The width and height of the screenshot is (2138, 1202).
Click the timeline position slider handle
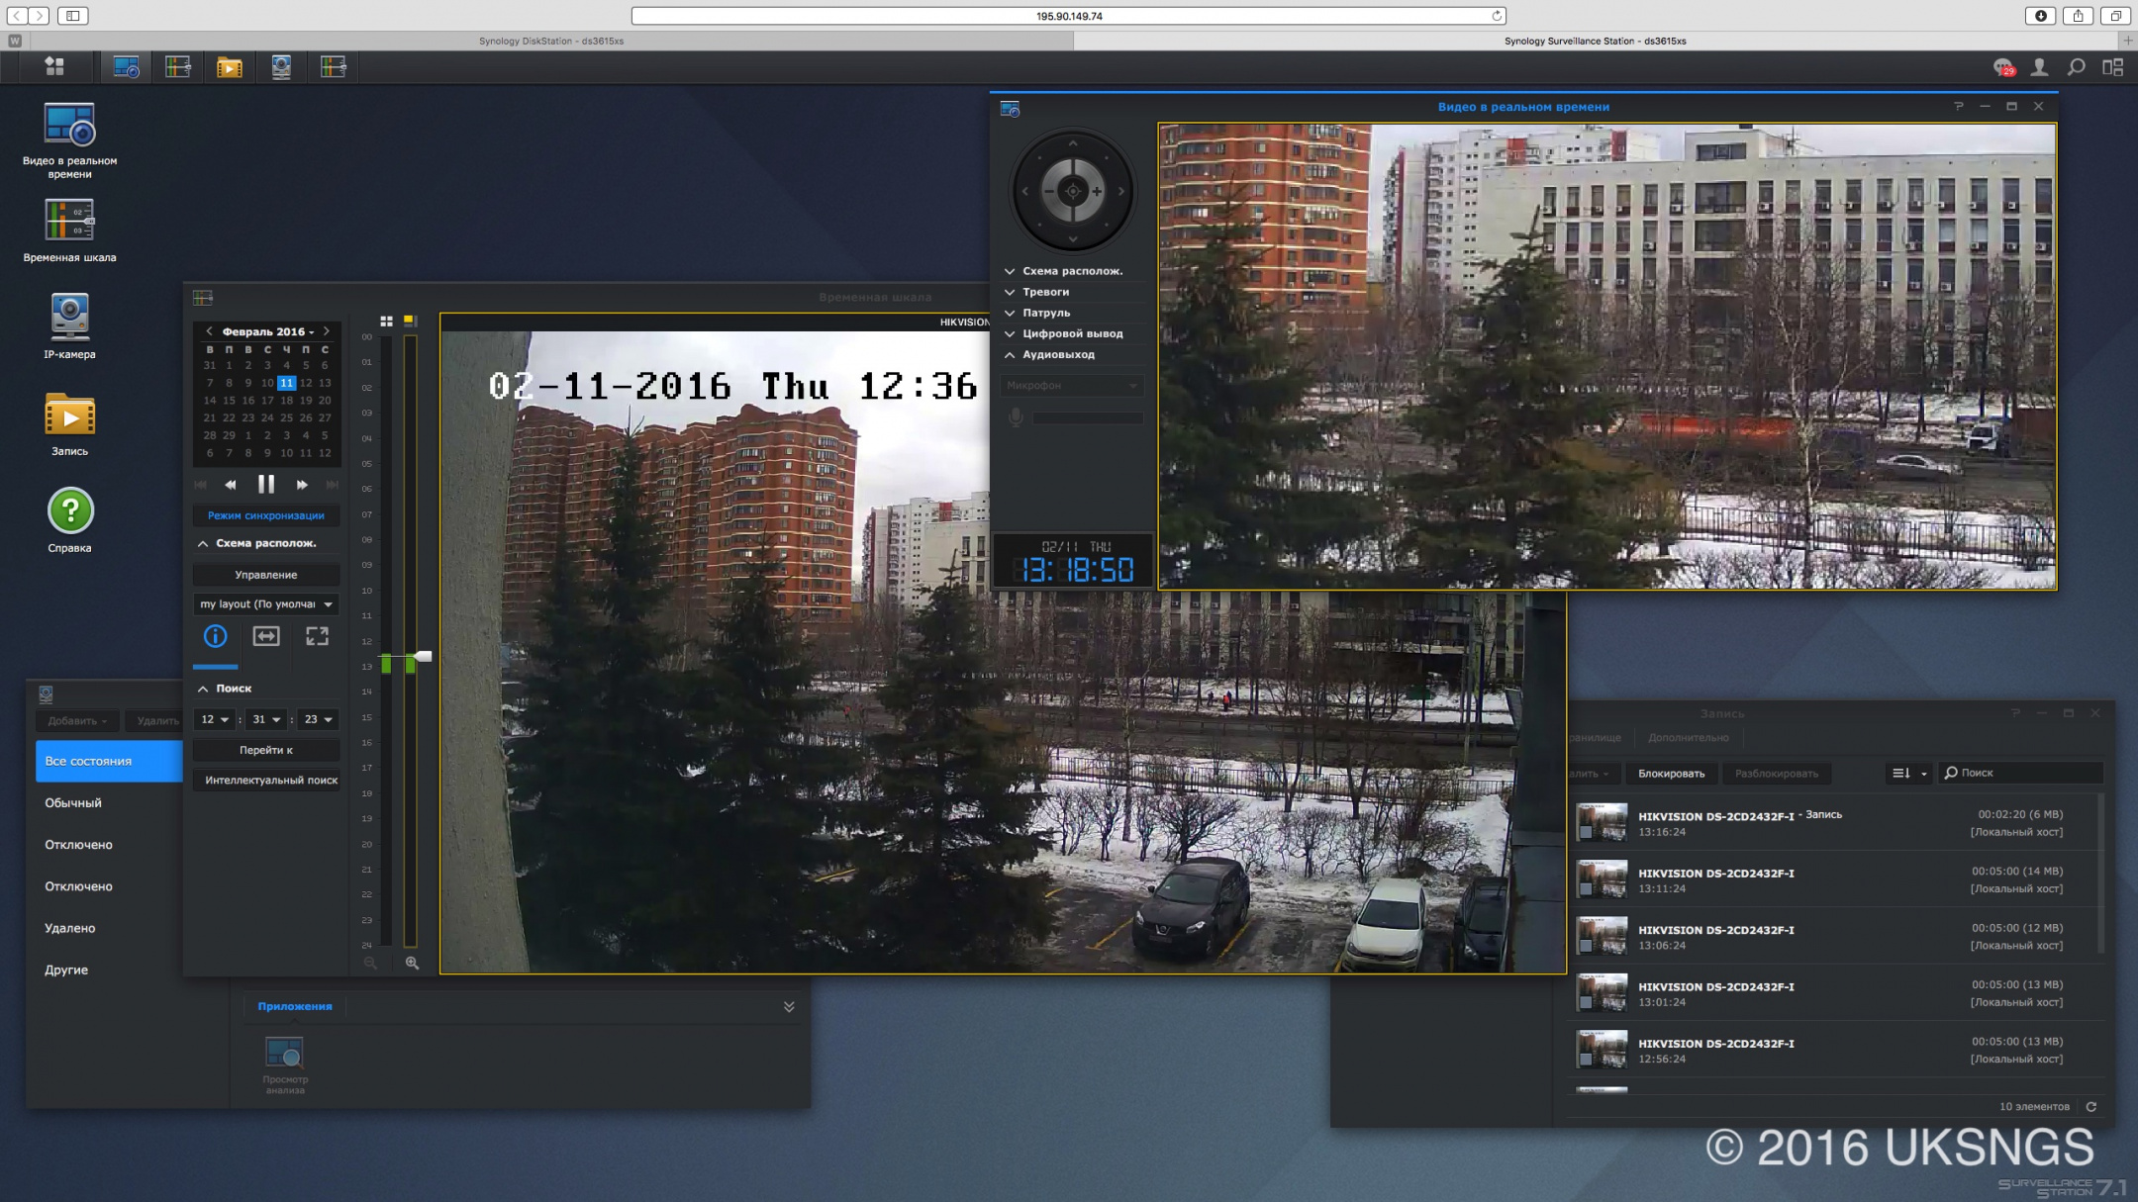pos(424,656)
